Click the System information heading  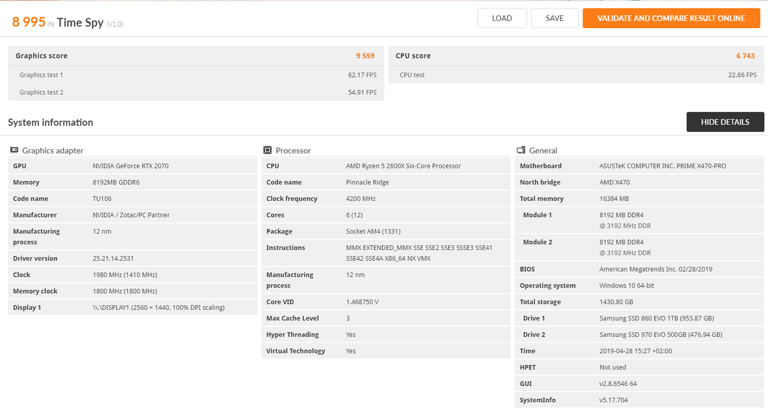click(x=50, y=122)
